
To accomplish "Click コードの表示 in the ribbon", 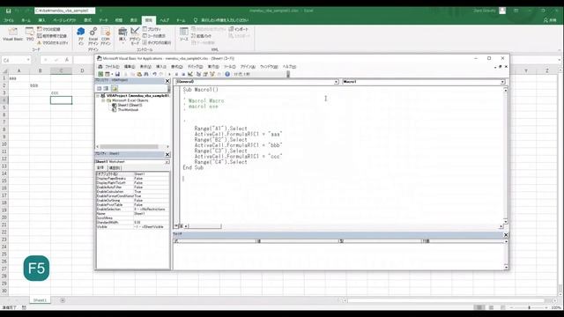I will coord(154,36).
